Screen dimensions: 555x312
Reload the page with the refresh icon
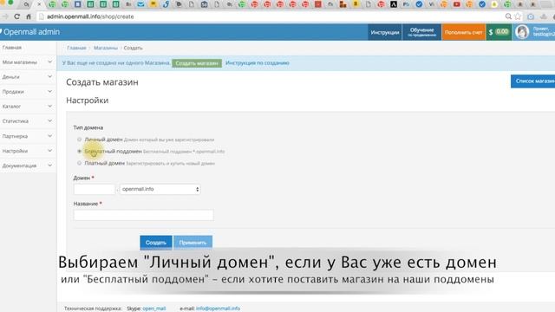click(16, 16)
